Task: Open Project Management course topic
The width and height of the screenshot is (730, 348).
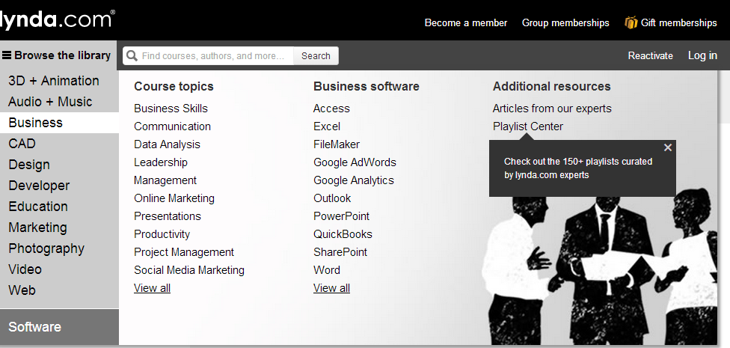Action: point(184,252)
